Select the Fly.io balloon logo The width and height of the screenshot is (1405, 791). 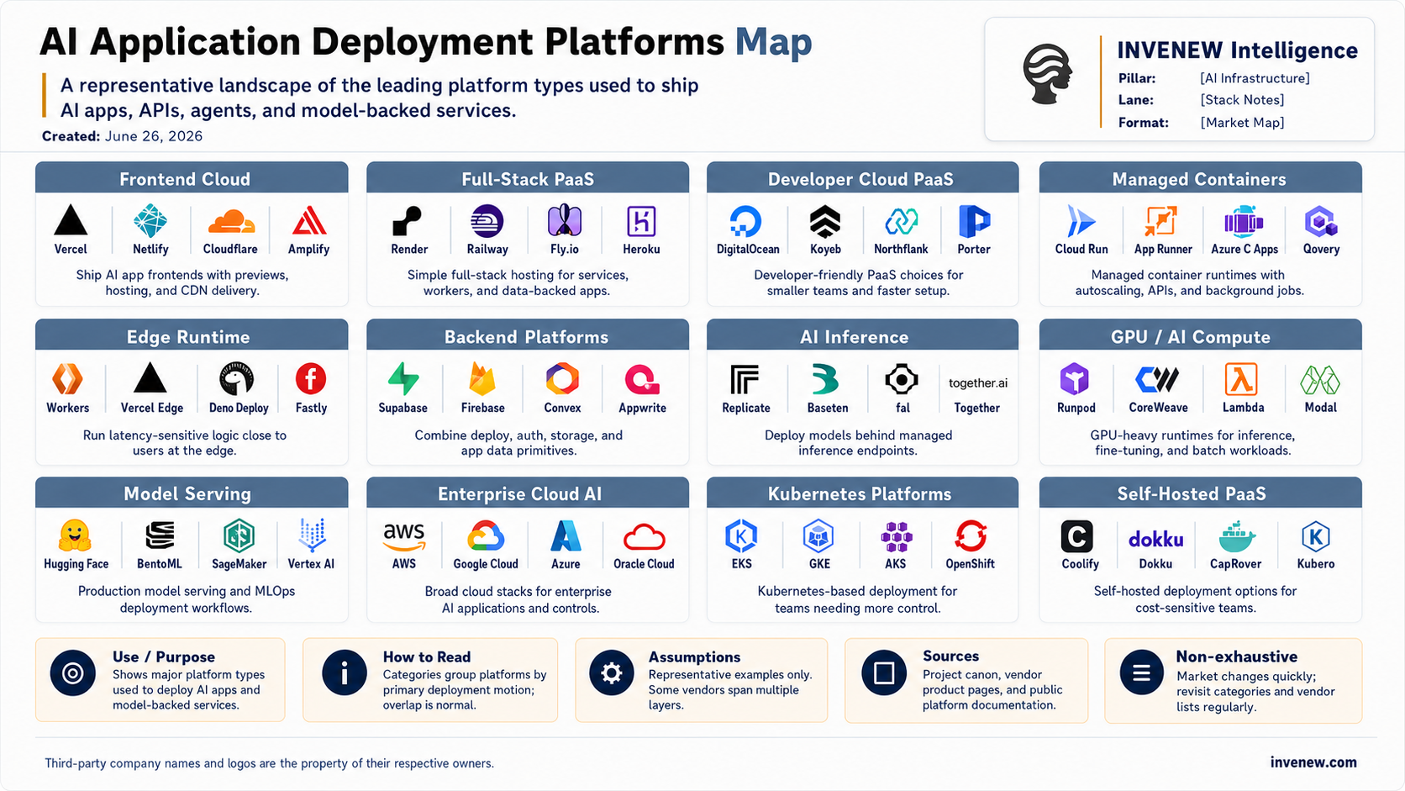pyautogui.click(x=565, y=221)
